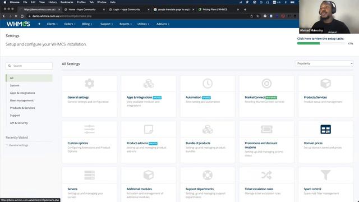Open a new browser tab with plus
This screenshot has height=202, width=359.
click(245, 10)
